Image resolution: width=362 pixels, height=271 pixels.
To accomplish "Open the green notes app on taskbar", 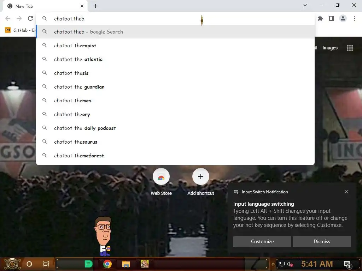I will 88,264.
